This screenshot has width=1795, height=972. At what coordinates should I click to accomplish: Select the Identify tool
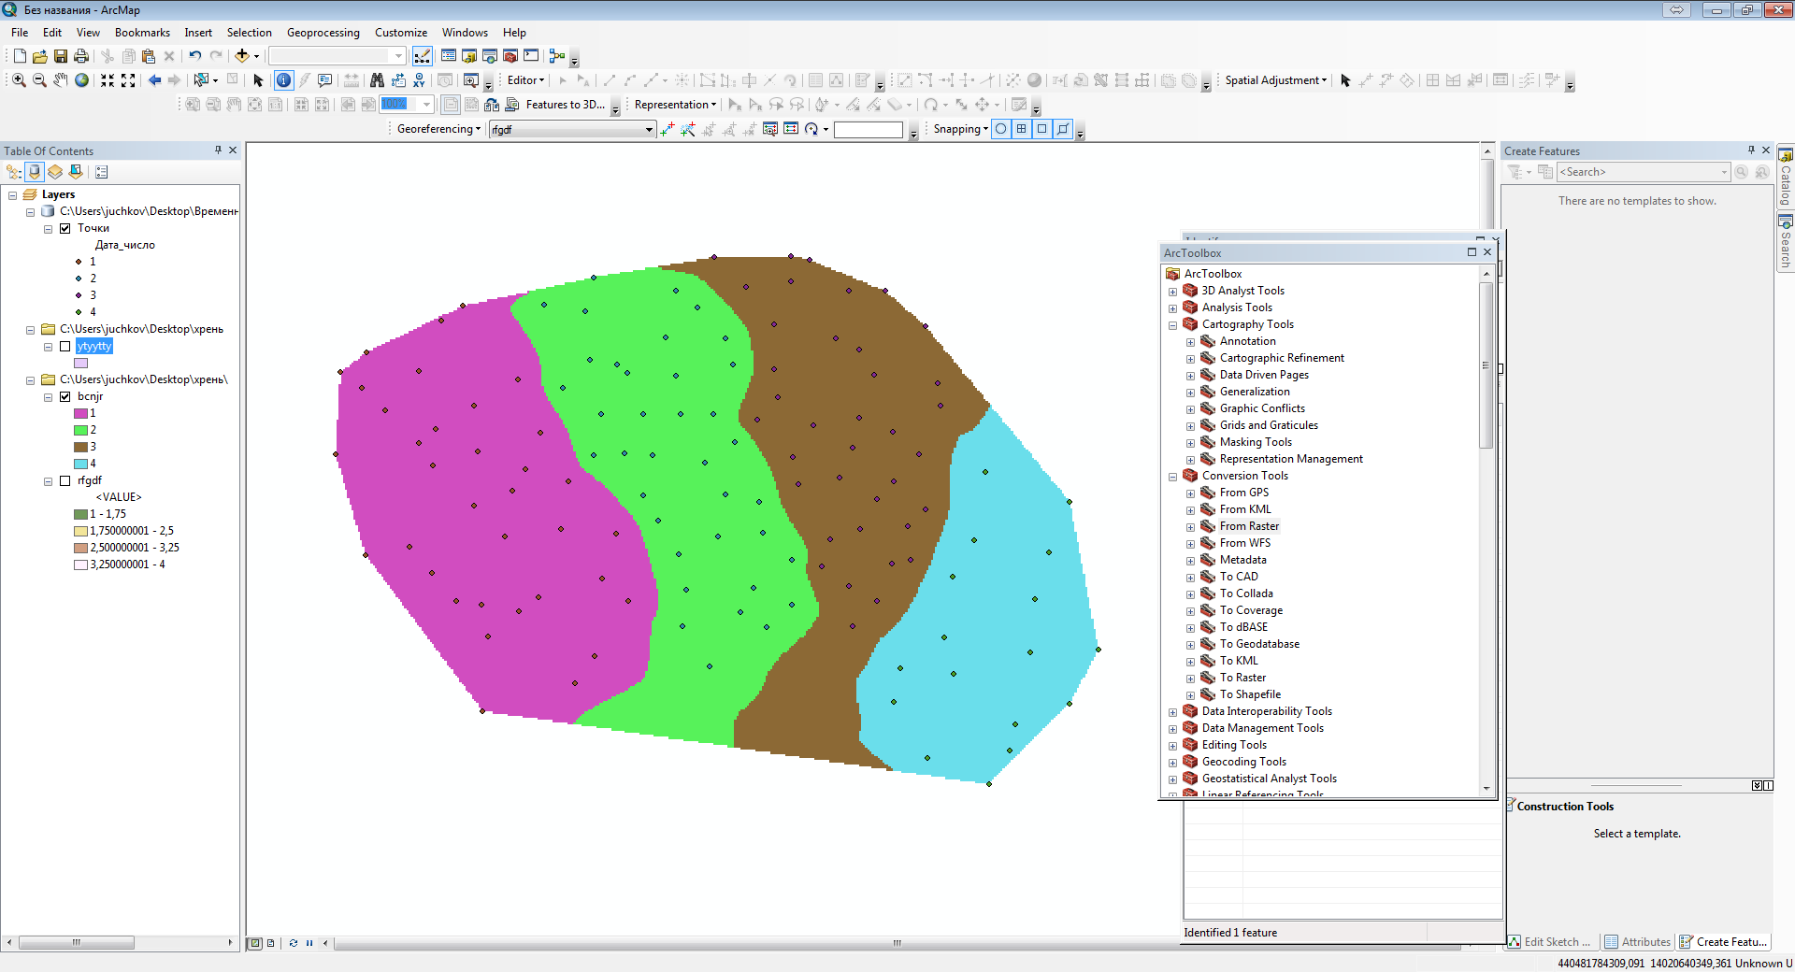(283, 80)
